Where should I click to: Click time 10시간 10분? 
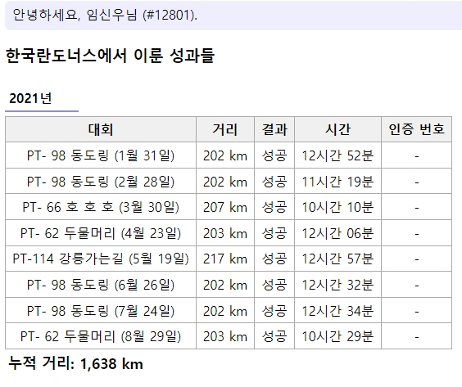[x=337, y=207]
